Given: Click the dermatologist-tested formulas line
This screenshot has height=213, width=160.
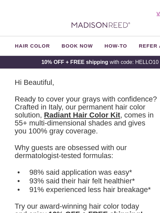Looking at the screenshot, I should [64, 155].
